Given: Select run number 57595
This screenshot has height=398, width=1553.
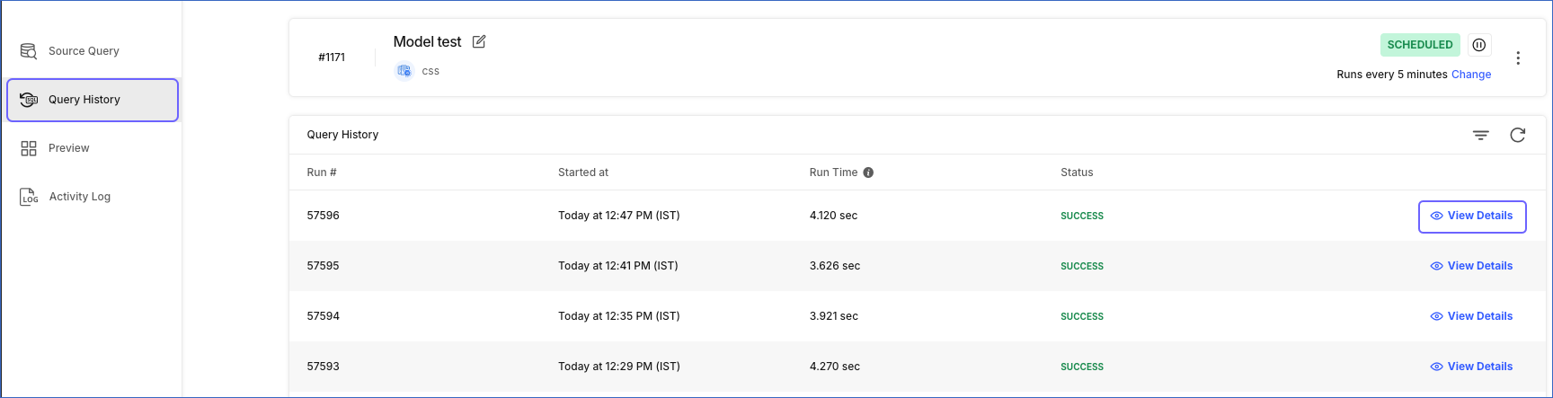Looking at the screenshot, I should 324,266.
